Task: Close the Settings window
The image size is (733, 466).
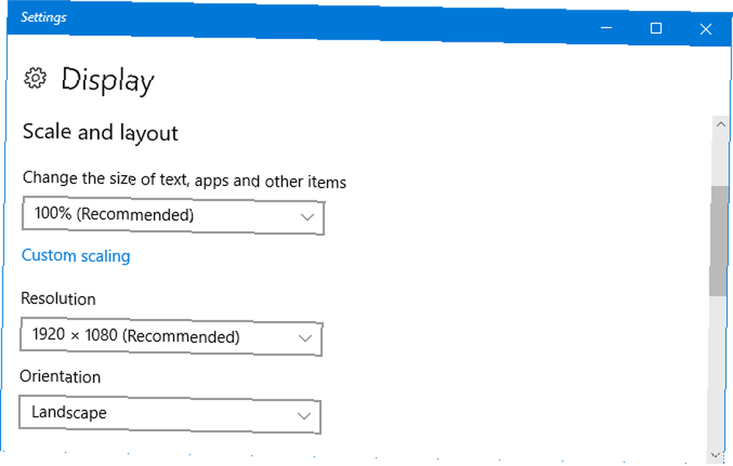Action: 705,29
